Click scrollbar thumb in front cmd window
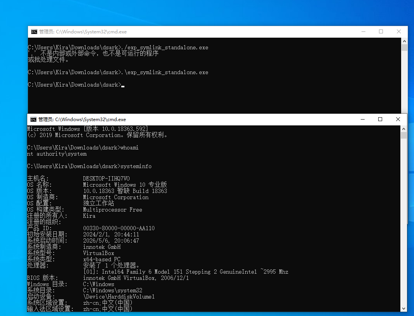Image resolution: width=414 pixels, height=316 pixels. [404, 135]
